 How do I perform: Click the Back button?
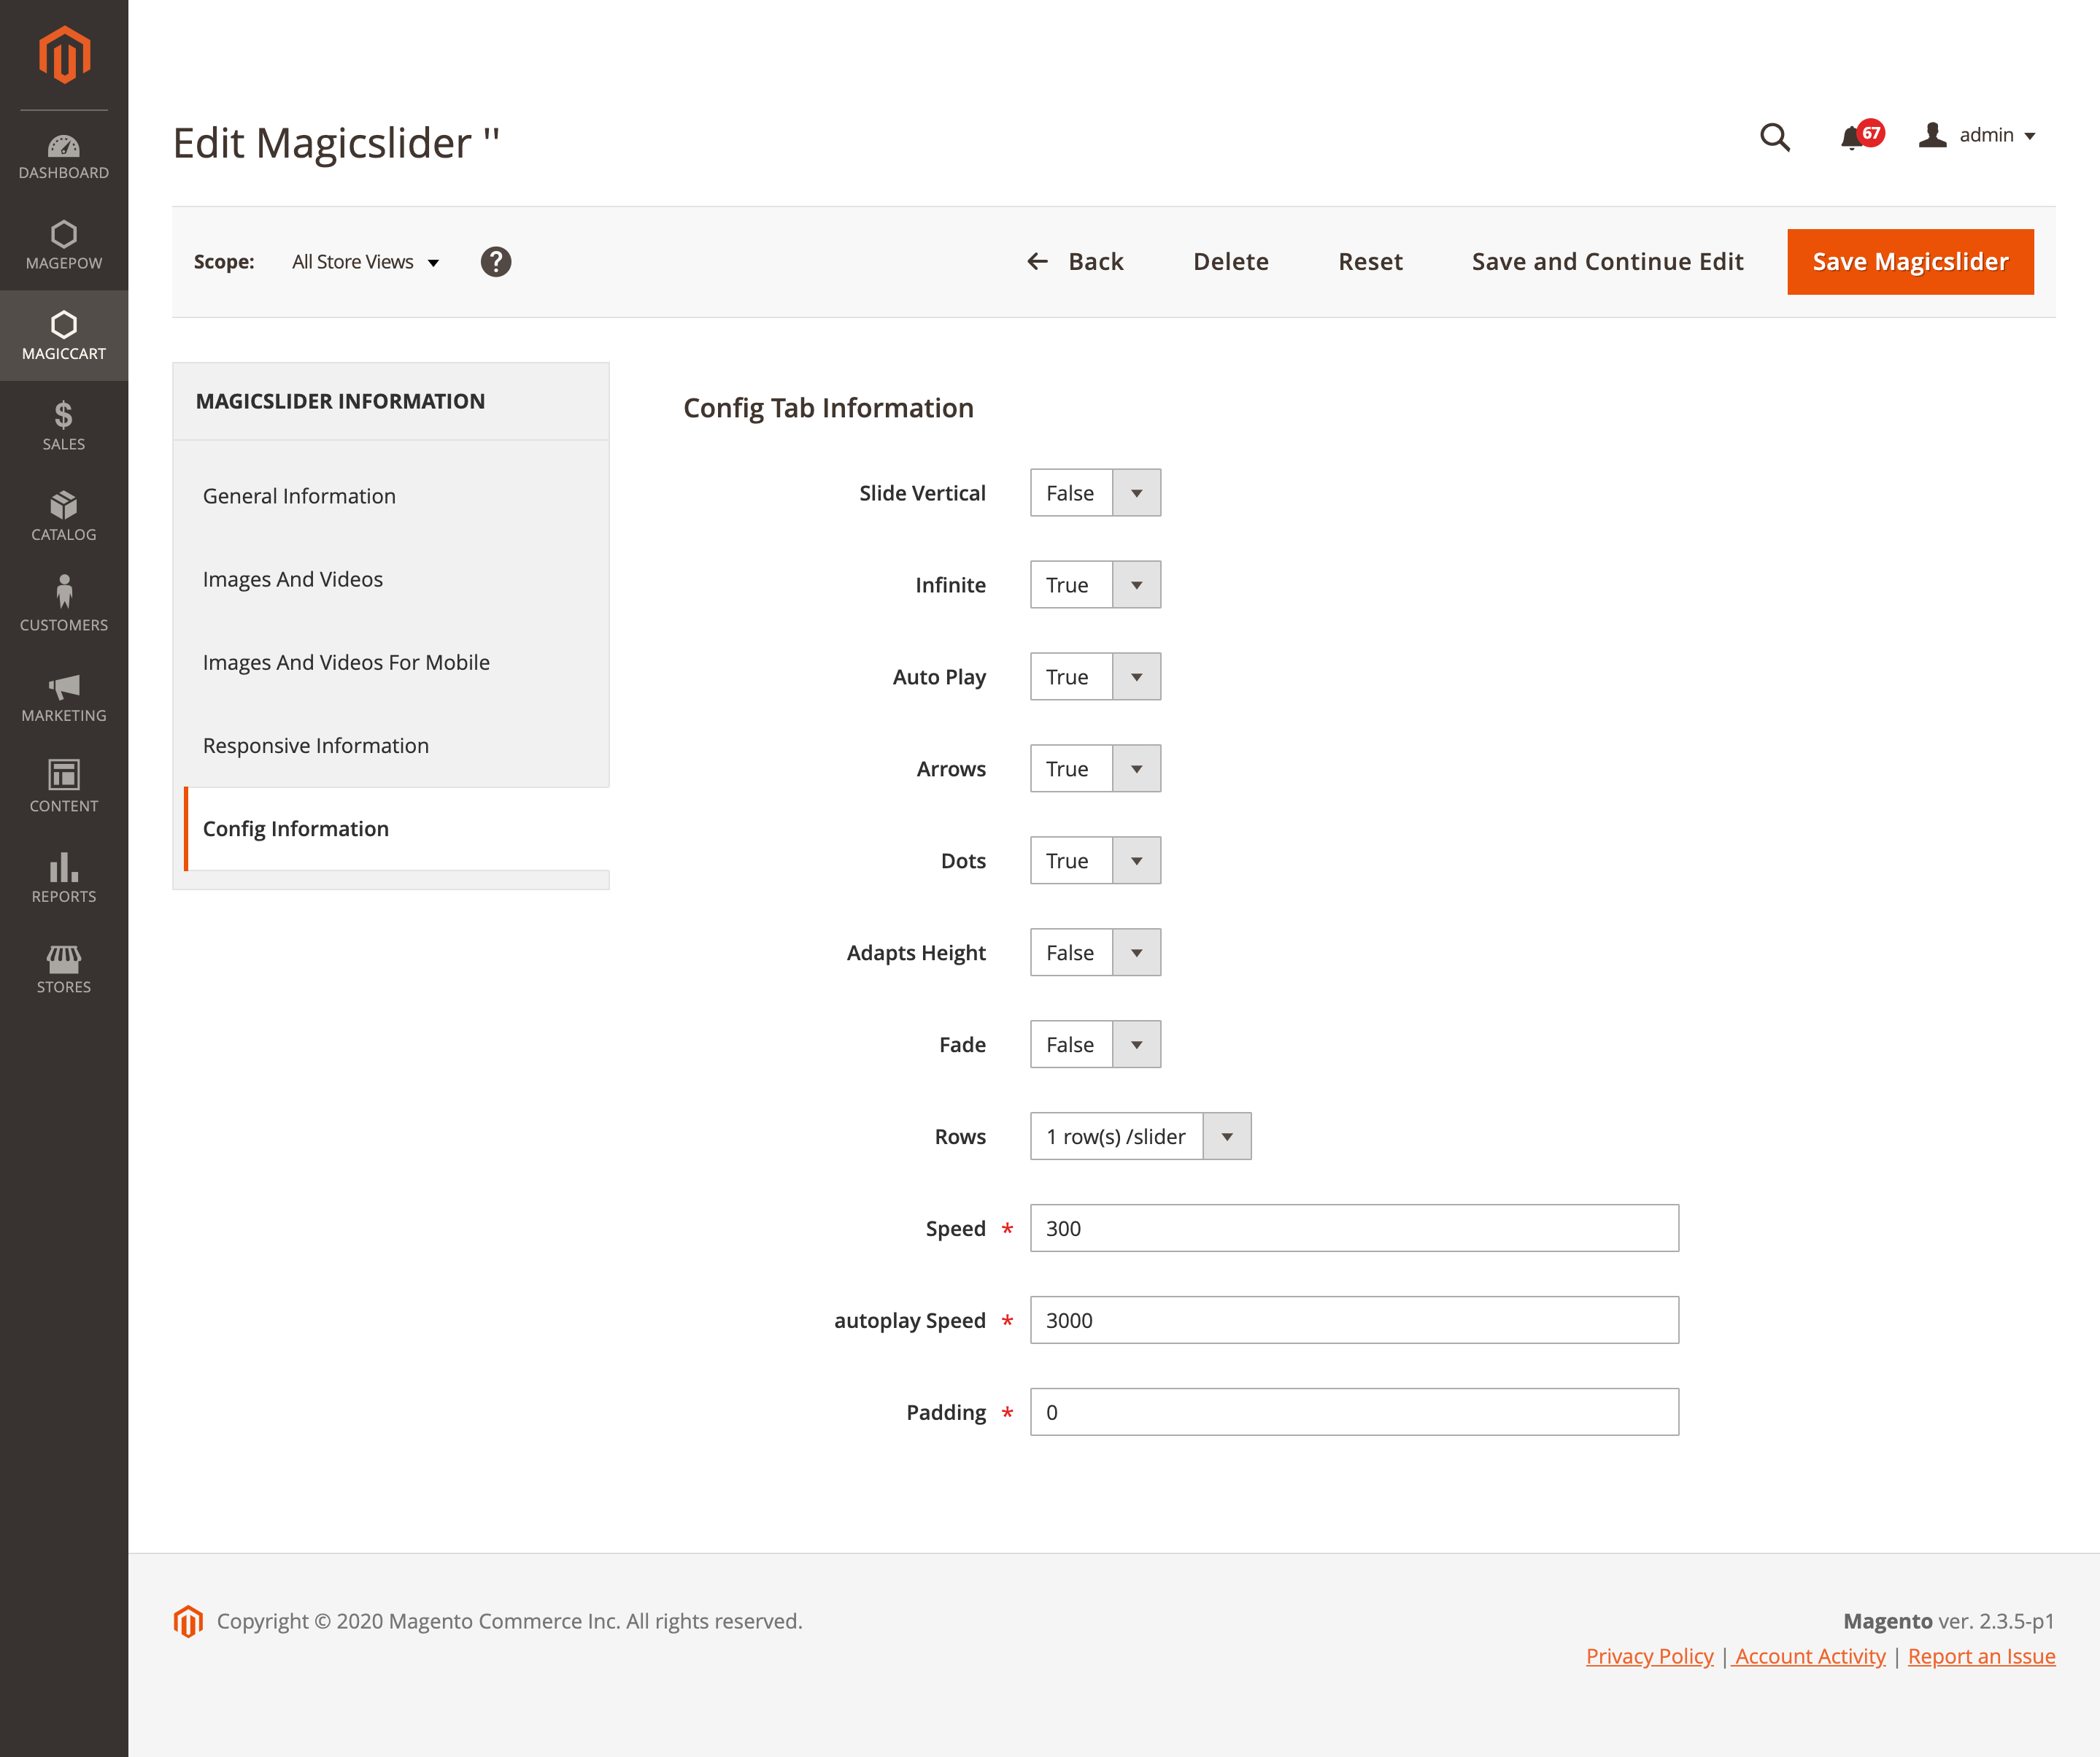[1076, 262]
